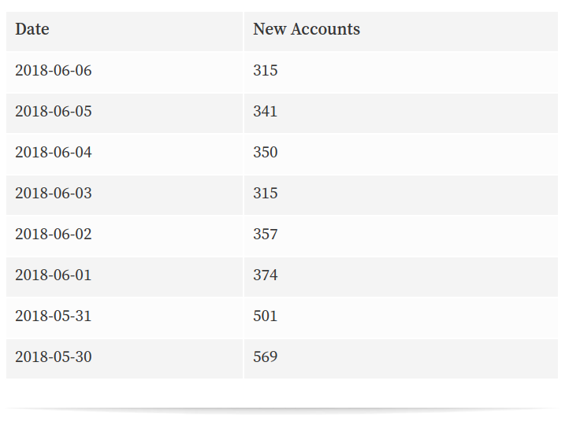Viewport: 565px width, 425px height.
Task: Click the word Accounts in header
Action: [x=325, y=29]
